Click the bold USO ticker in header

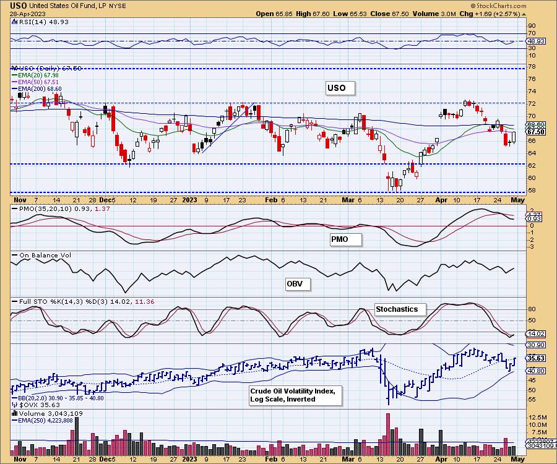19,6
